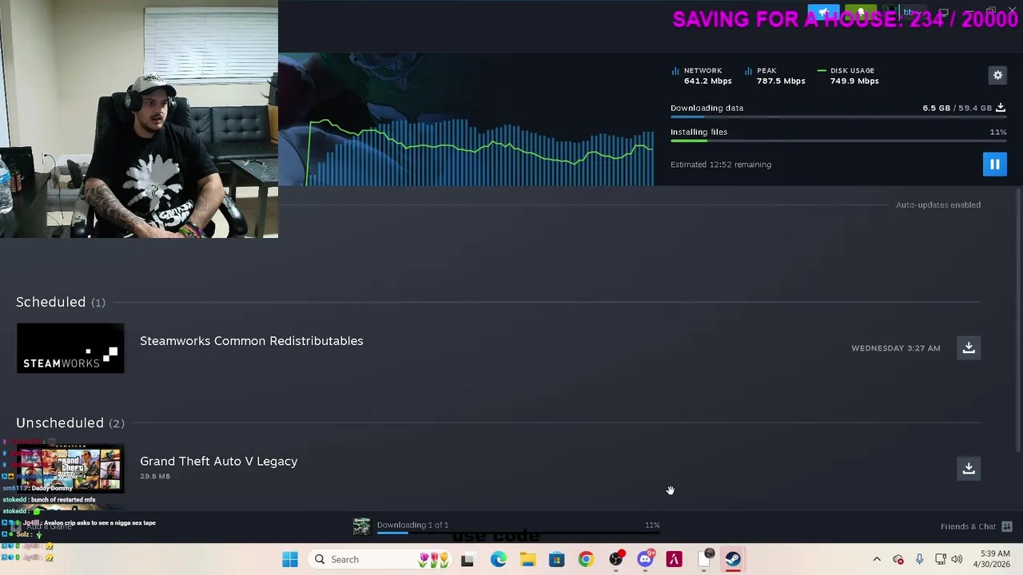Open OBS Studio from taskbar
The width and height of the screenshot is (1023, 575).
615,559
